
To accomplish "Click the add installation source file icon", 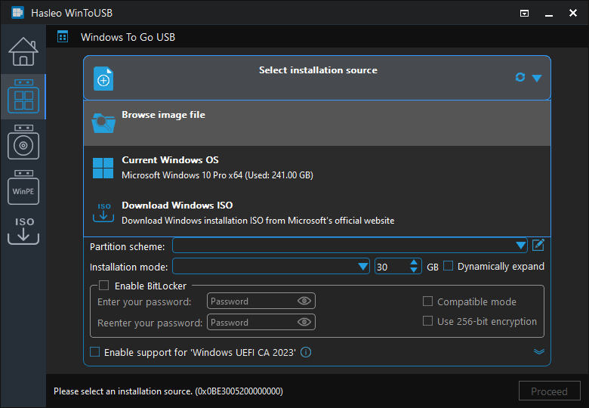I will (x=103, y=79).
